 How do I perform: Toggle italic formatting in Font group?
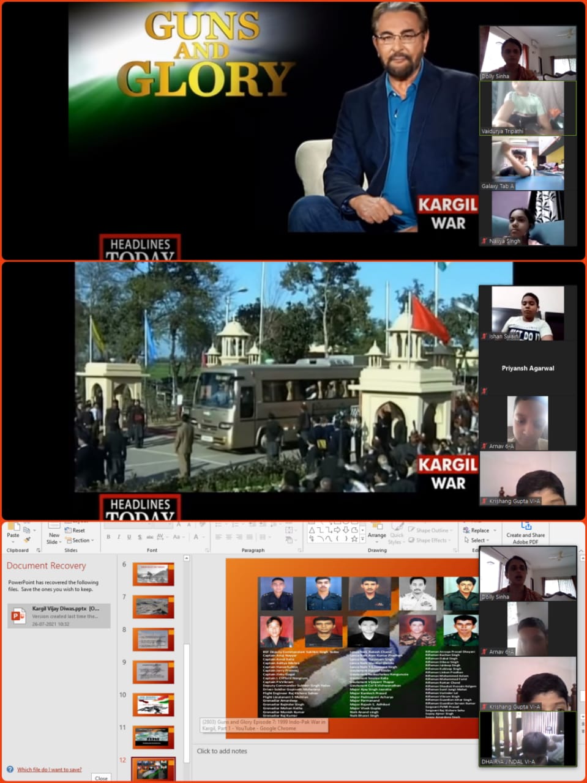[x=118, y=537]
